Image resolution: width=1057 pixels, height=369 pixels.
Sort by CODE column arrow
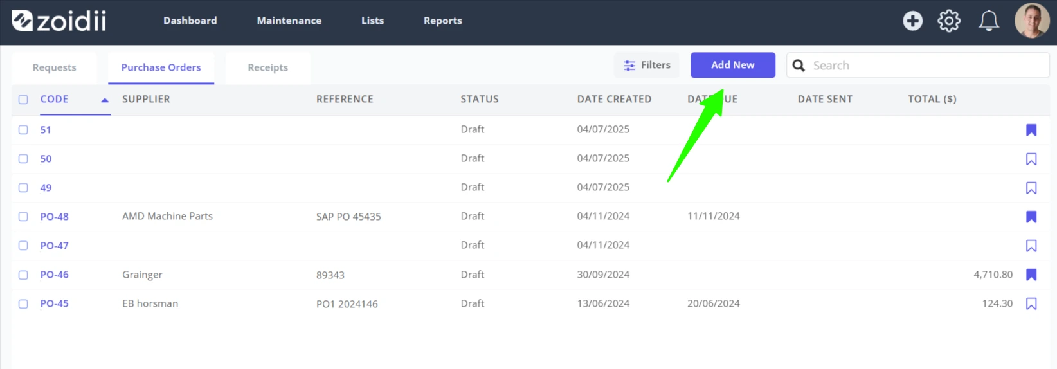pyautogui.click(x=105, y=100)
